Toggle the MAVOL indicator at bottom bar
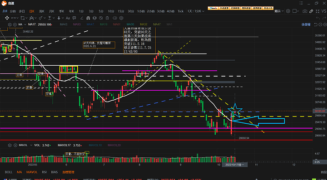Viewport: 327px width, 180px height. [x=32, y=172]
